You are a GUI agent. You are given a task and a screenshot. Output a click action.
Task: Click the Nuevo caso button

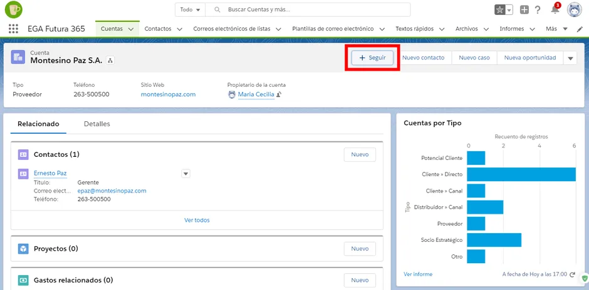click(474, 58)
